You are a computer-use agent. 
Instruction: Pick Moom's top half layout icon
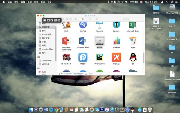tap(55, 21)
